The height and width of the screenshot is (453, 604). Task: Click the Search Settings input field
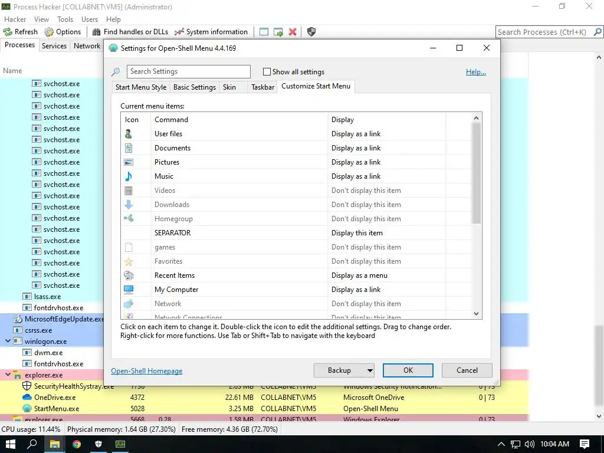[188, 71]
